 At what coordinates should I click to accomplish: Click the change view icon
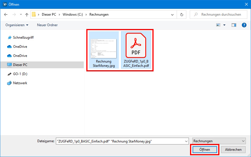coord(219,25)
